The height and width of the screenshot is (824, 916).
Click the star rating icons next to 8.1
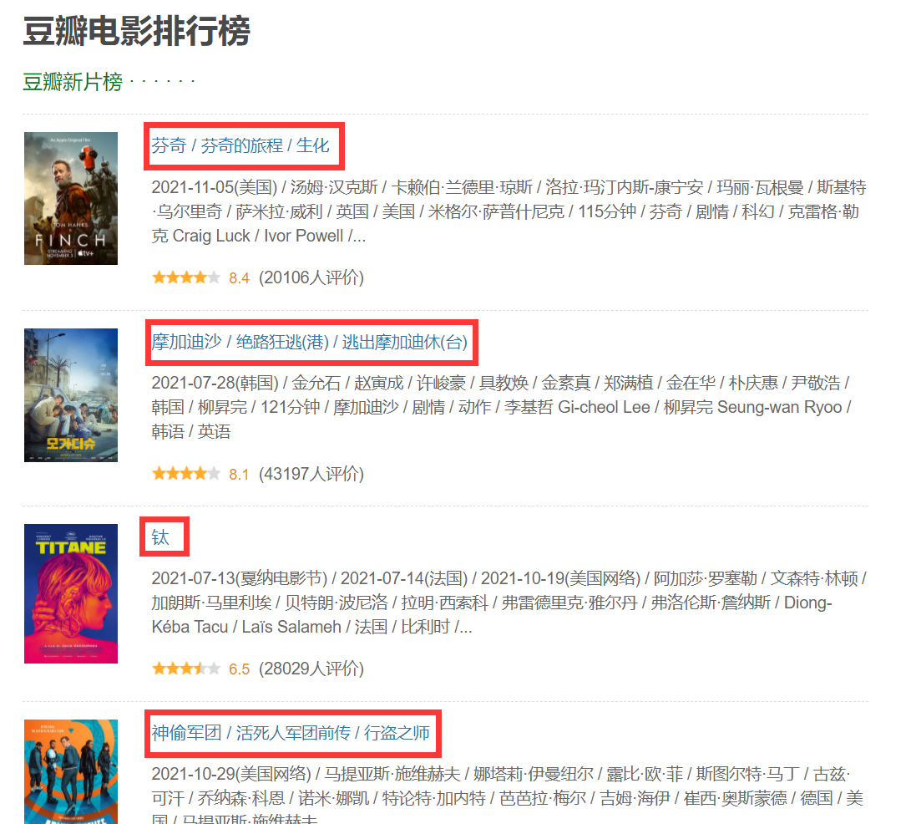tap(185, 474)
